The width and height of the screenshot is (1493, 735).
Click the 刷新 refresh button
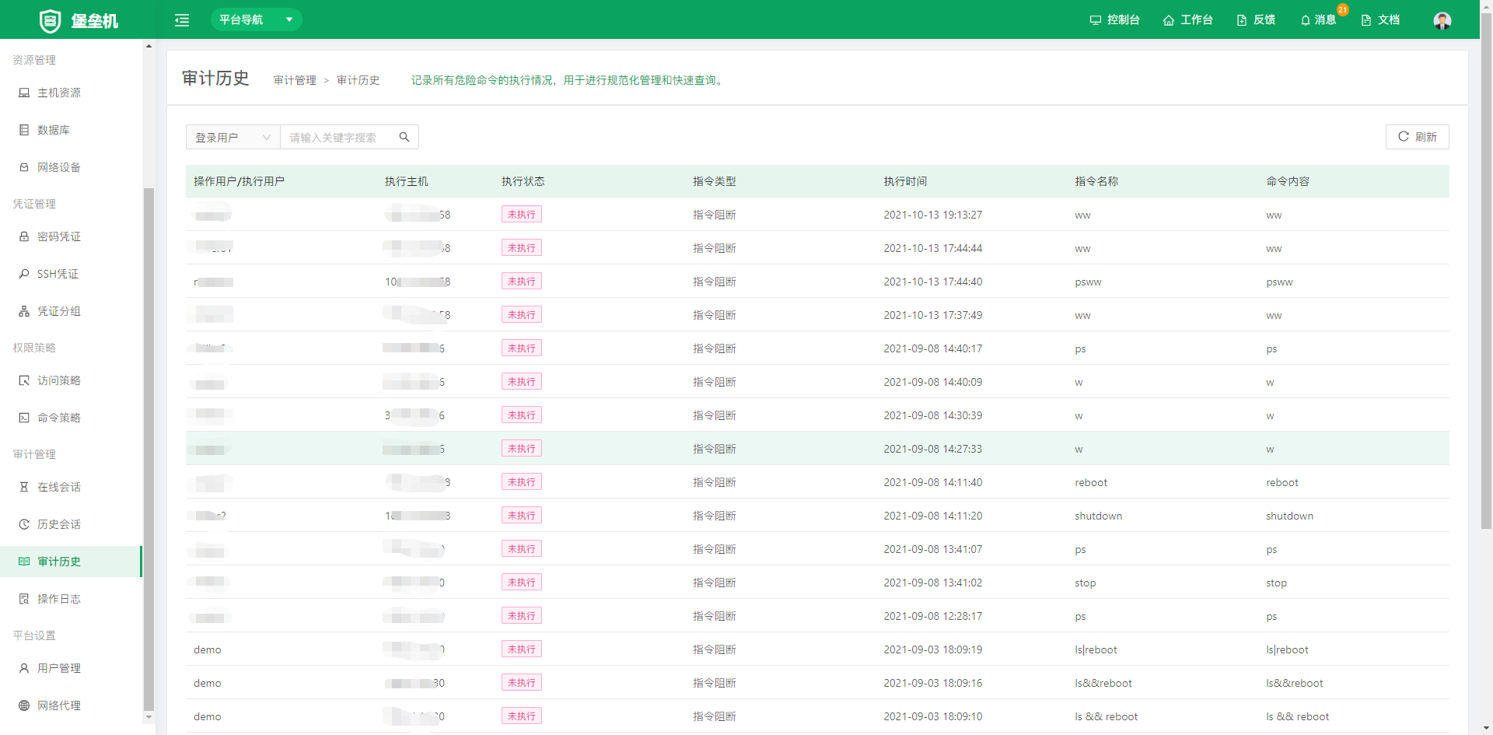point(1417,137)
